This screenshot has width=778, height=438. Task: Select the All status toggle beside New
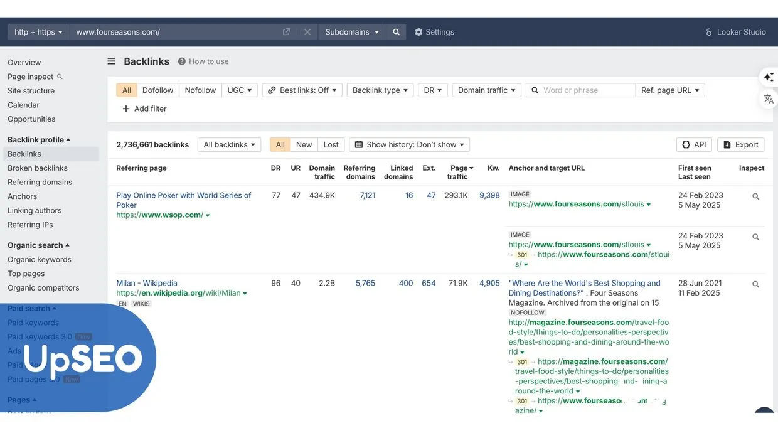pos(280,144)
